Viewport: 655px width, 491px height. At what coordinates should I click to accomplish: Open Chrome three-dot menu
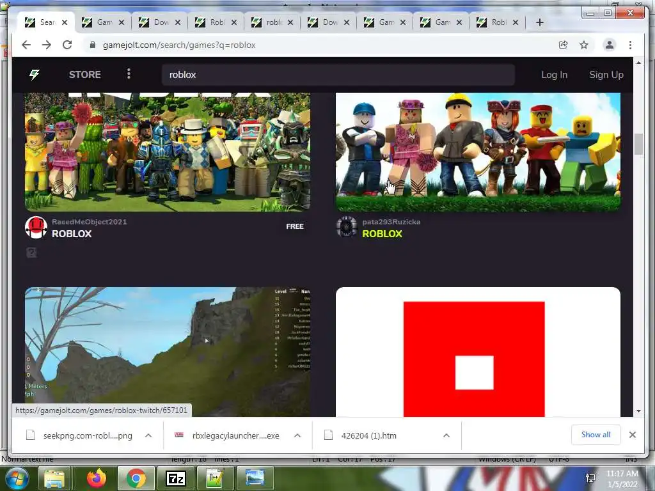point(630,45)
